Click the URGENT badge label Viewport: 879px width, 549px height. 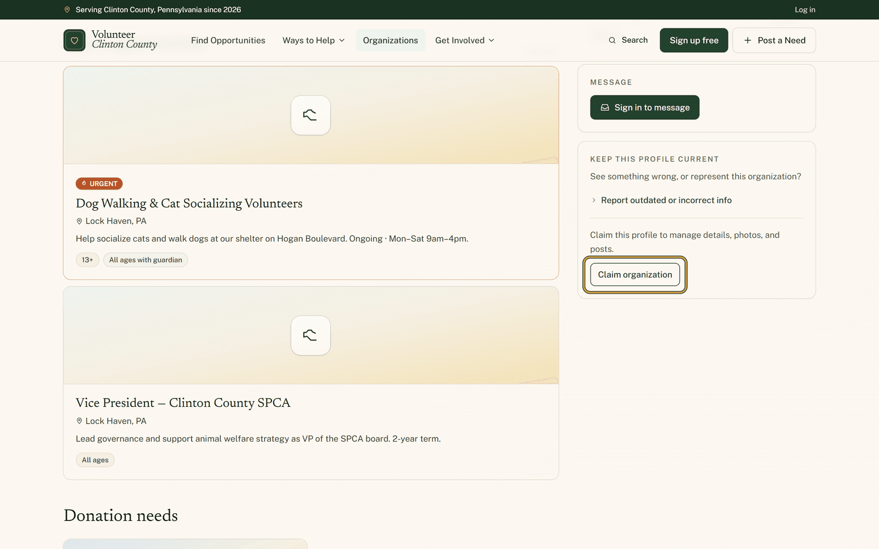coord(99,183)
